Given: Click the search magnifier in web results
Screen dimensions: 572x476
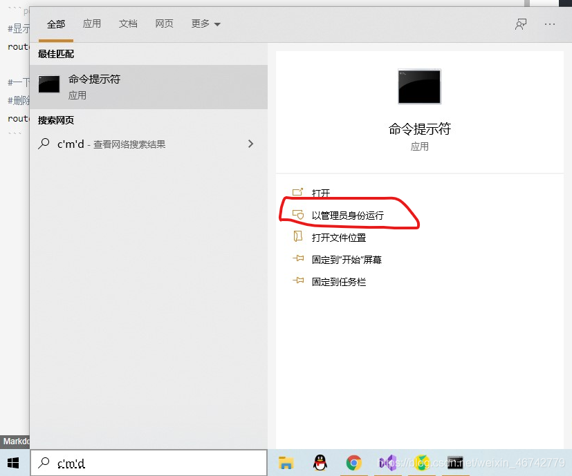Looking at the screenshot, I should (x=44, y=144).
